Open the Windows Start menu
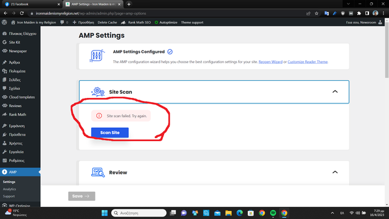The height and width of the screenshot is (219, 389). (105, 213)
